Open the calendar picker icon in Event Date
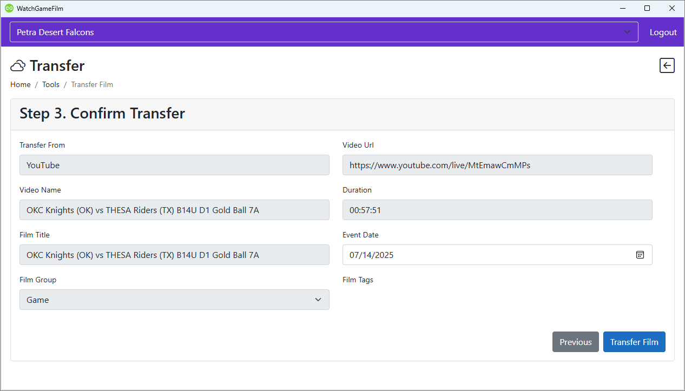This screenshot has height=391, width=685. tap(640, 255)
